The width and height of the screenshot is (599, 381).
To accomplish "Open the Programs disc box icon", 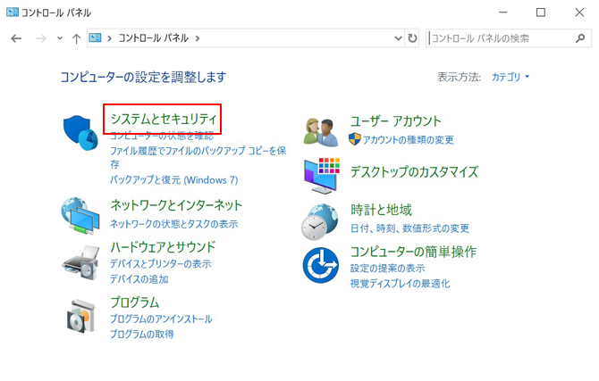I will pyautogui.click(x=80, y=316).
